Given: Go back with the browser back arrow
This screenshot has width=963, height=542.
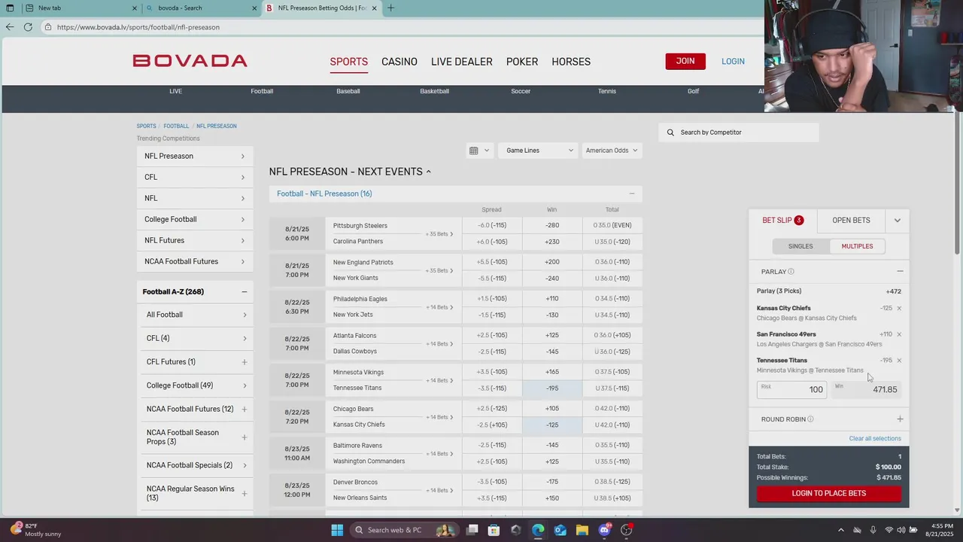Looking at the screenshot, I should click(9, 27).
